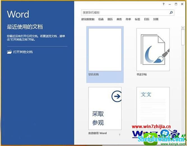Click the 书法字帖 label text

click(142, 74)
